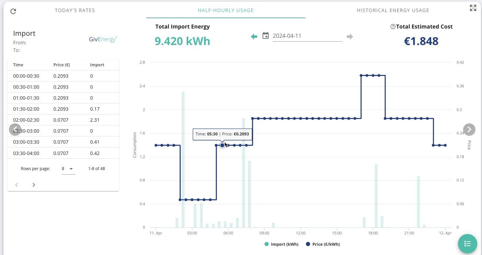
Task: Click the right carousel chevron button
Action: click(x=469, y=130)
